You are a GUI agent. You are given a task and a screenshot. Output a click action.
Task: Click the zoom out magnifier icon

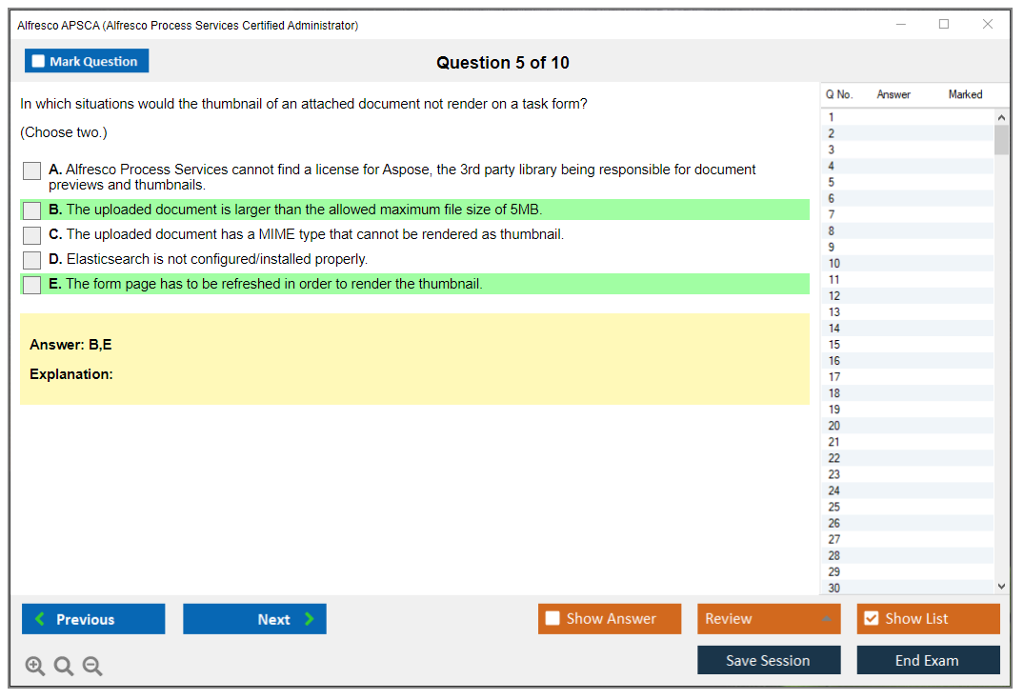[x=92, y=667]
